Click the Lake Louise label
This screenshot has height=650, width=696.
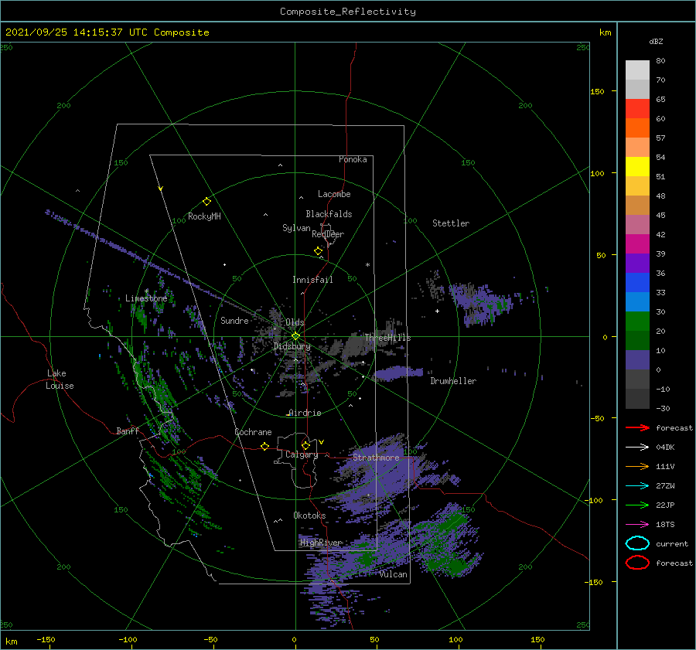tap(60, 379)
